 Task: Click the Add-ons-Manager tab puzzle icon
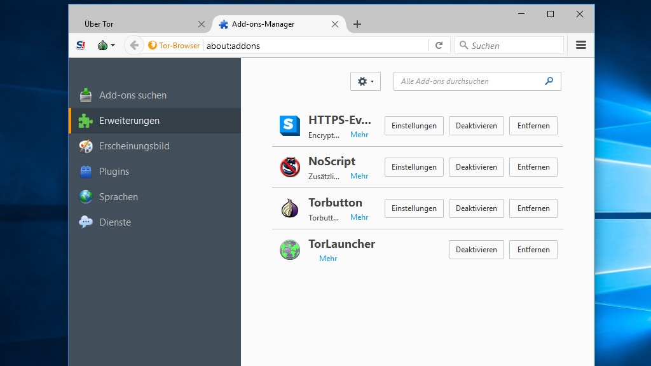tap(223, 24)
